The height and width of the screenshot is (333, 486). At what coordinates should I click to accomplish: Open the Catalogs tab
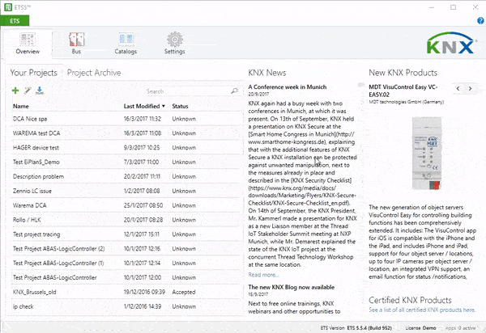coord(126,44)
